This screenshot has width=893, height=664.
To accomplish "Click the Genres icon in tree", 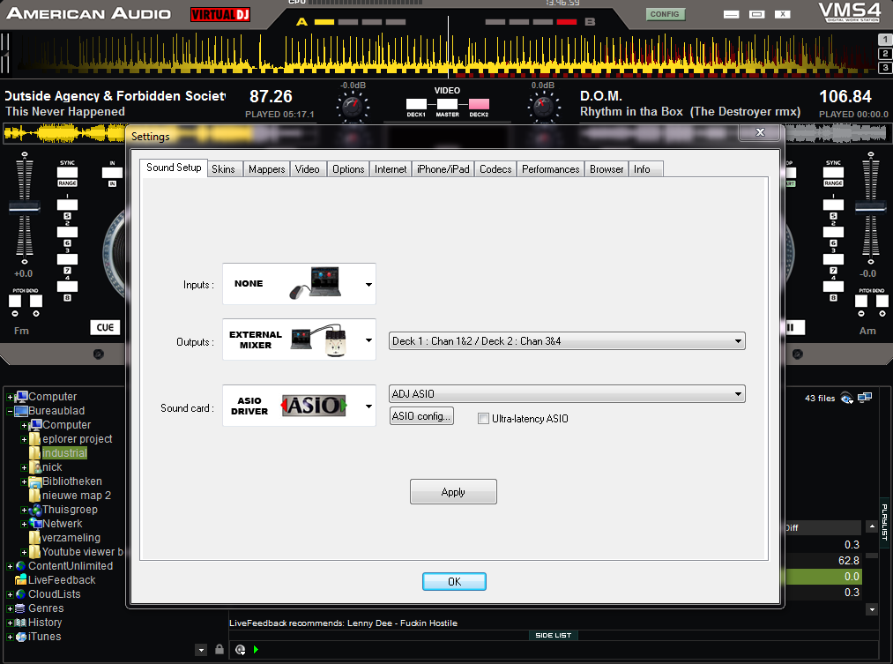I will coord(21,608).
